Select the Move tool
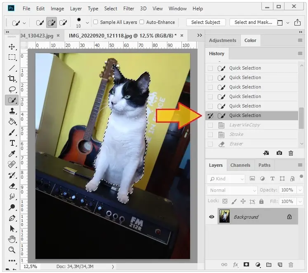Viewport: 308px width, 273px height. (x=12, y=47)
